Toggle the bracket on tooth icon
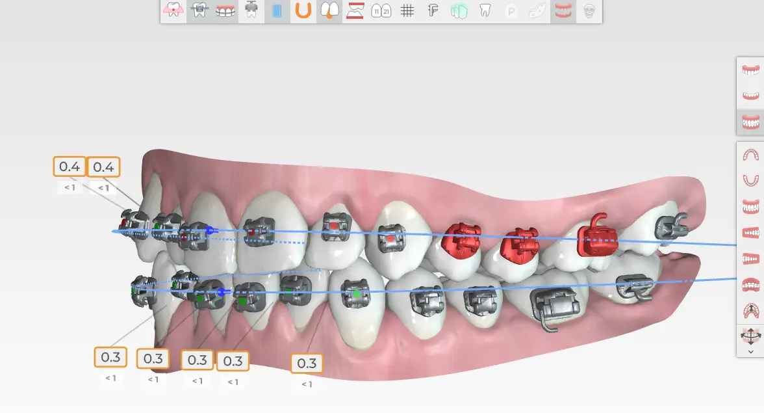The width and height of the screenshot is (764, 413). (x=199, y=11)
